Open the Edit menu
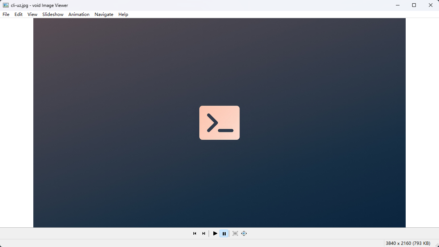 (18, 14)
